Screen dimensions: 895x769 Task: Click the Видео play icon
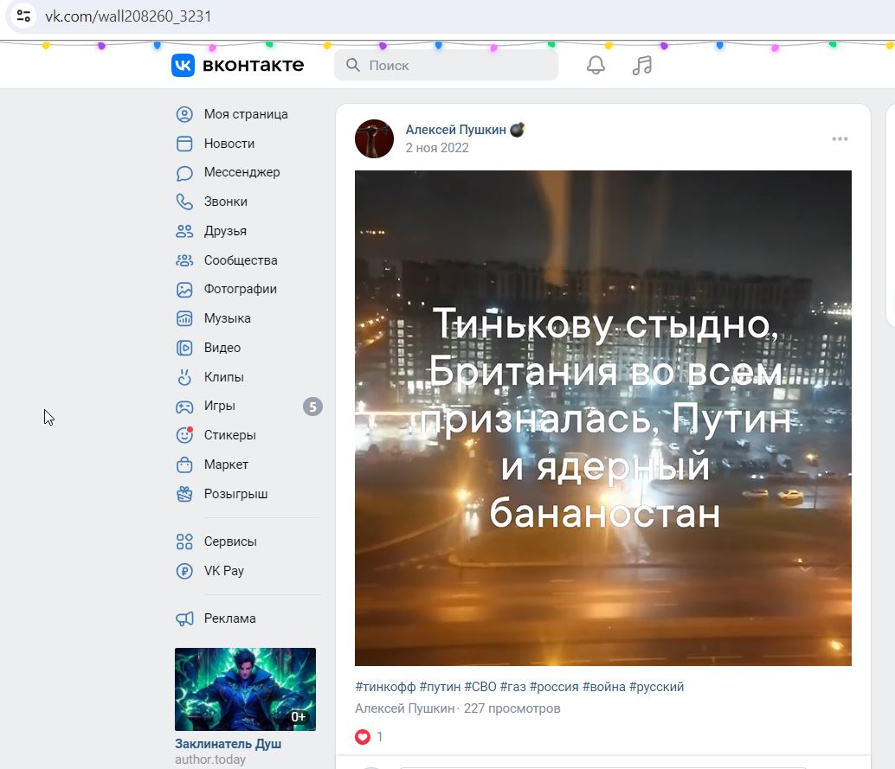click(x=184, y=348)
